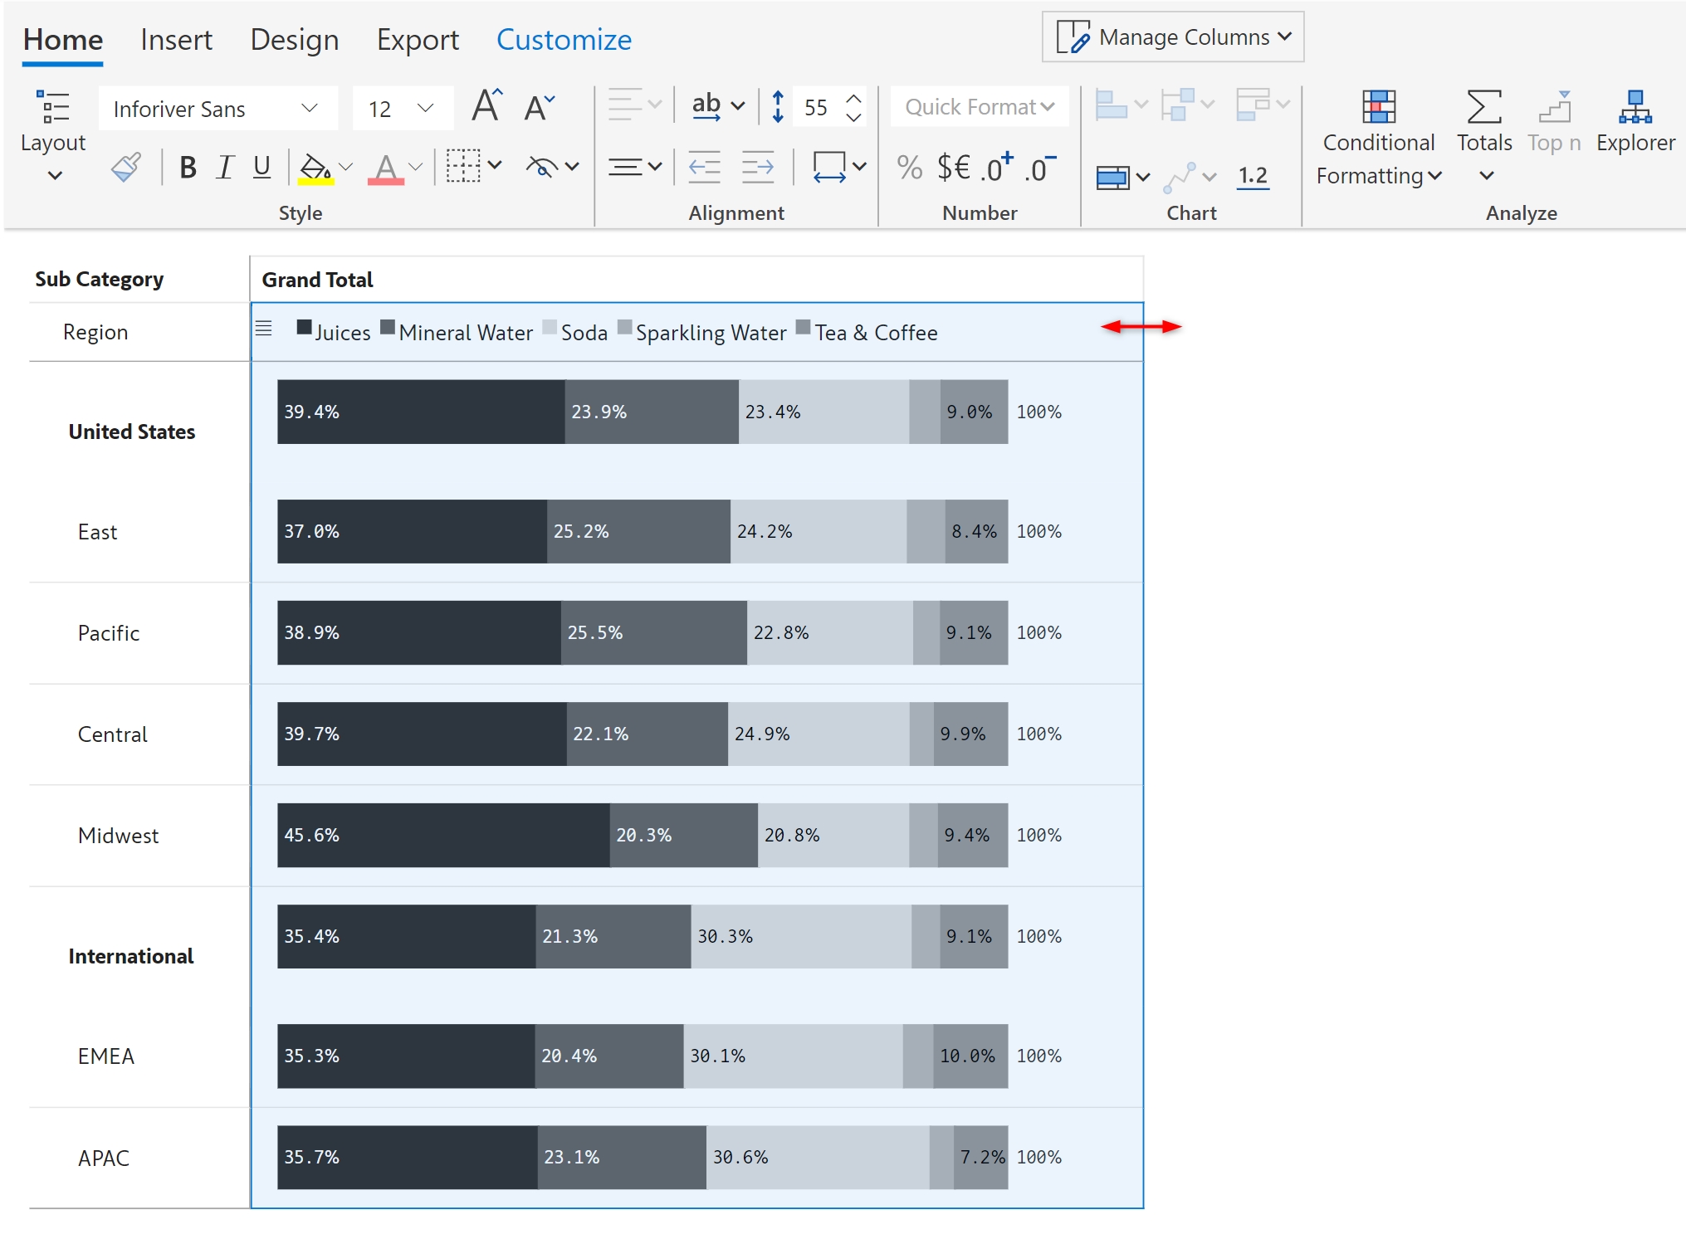Expand the Quick Format dropdown

(x=979, y=107)
